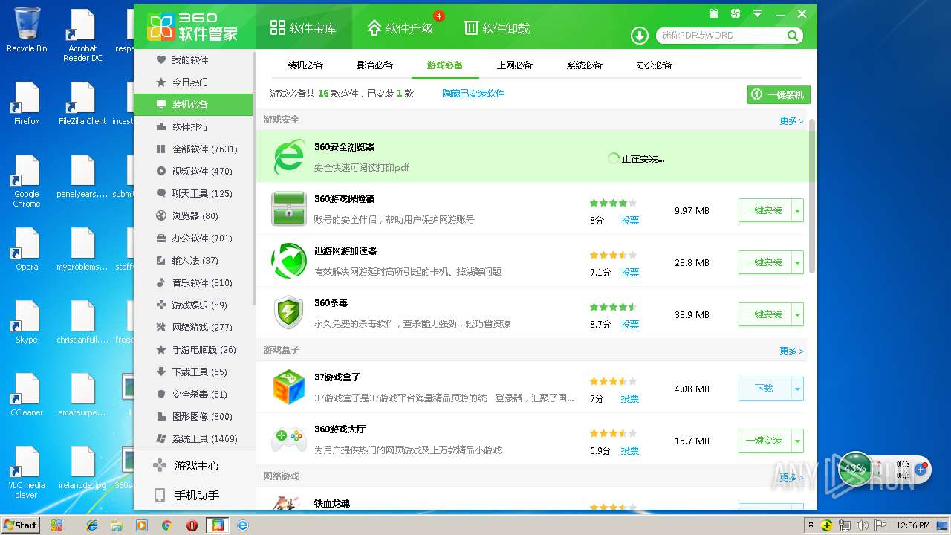Viewport: 951px width, 535px height.
Task: Click the 360游戏保险箱 icon
Action: tap(289, 209)
